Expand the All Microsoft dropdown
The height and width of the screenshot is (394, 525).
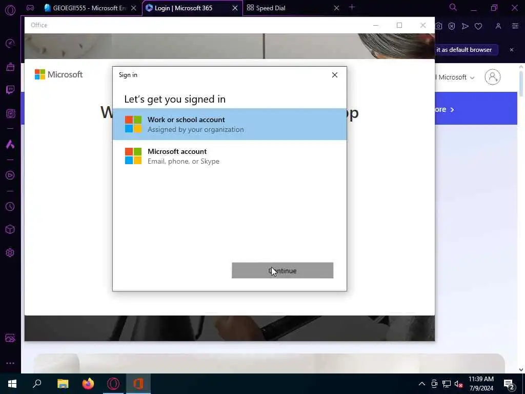pyautogui.click(x=455, y=77)
